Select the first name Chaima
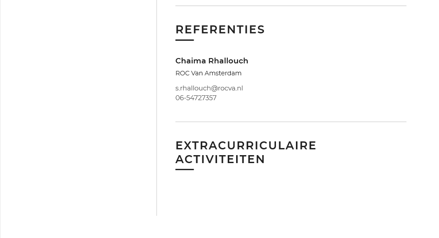 190,61
